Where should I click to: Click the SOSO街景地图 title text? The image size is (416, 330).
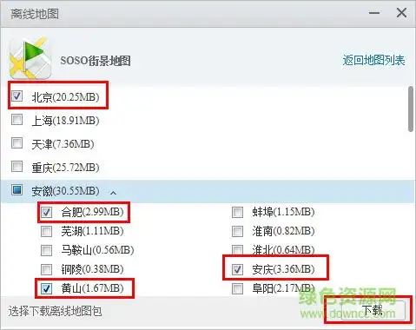tap(96, 61)
